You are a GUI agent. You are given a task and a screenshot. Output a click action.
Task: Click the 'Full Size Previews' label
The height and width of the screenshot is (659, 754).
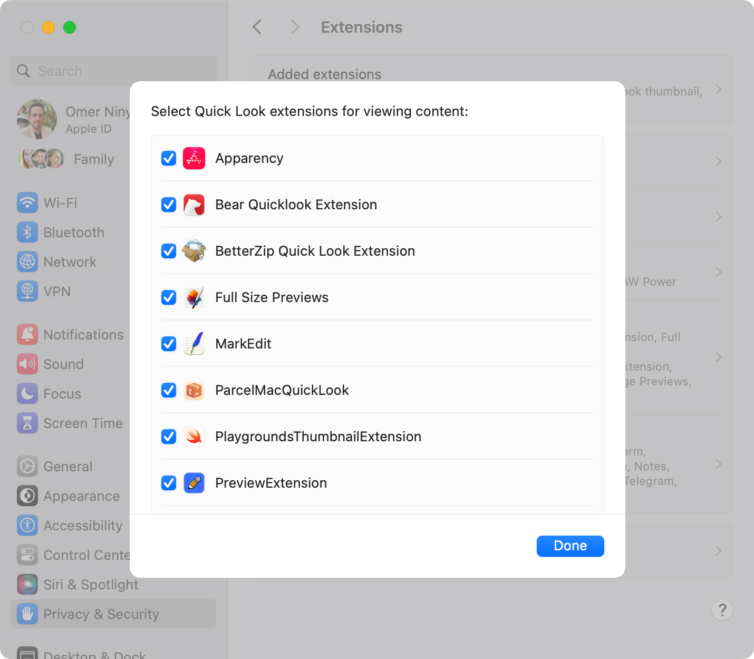click(x=272, y=297)
